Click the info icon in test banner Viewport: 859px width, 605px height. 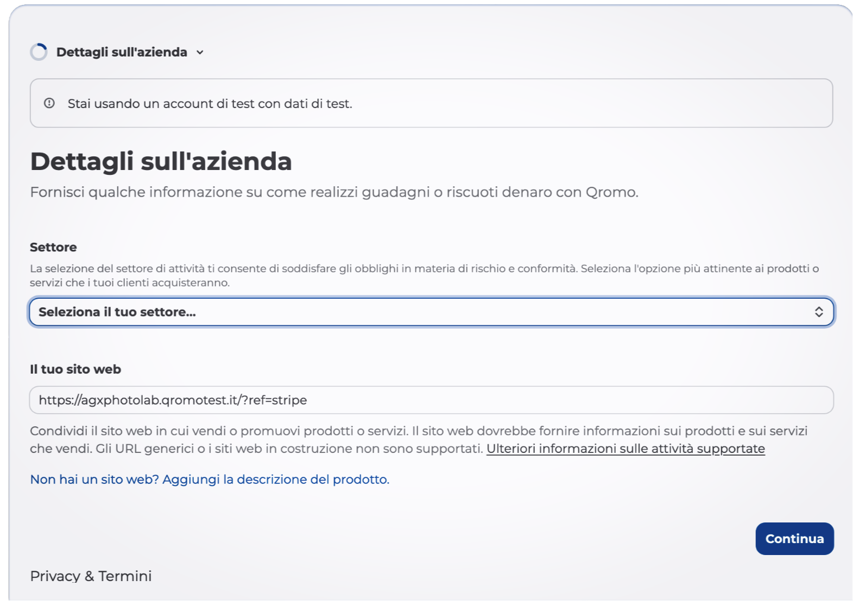[x=49, y=103]
